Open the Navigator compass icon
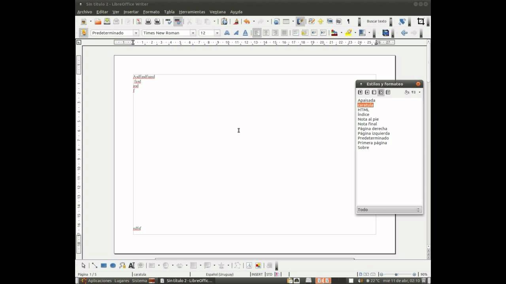The image size is (506, 284). point(321,22)
